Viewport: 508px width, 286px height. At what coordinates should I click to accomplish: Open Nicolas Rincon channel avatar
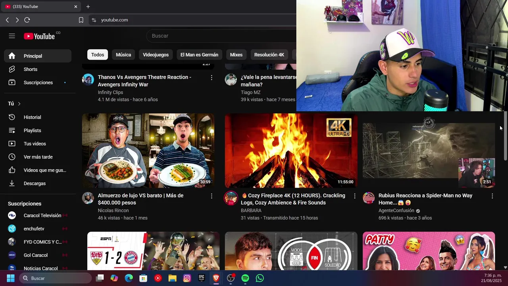[88, 198]
